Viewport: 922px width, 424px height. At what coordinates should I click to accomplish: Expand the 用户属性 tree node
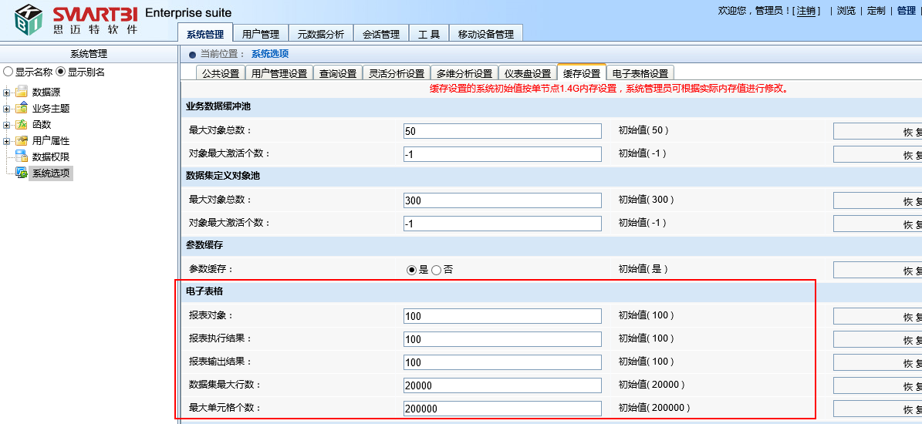pyautogui.click(x=6, y=141)
